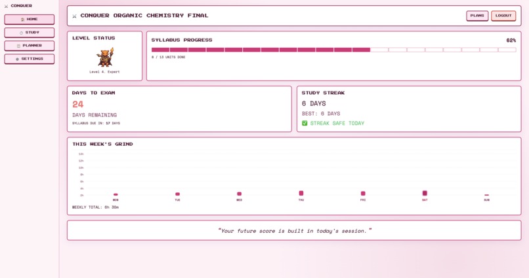Click the 'Level Status' heading
Viewport: 529px width, 278px height.
(x=93, y=39)
